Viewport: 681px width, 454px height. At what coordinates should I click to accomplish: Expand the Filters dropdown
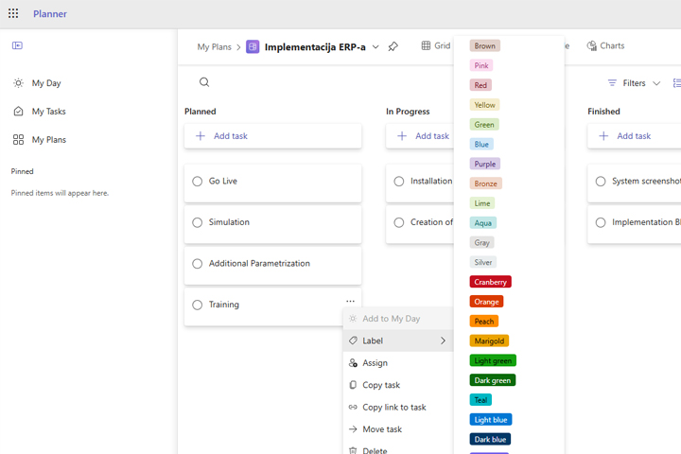coord(634,83)
